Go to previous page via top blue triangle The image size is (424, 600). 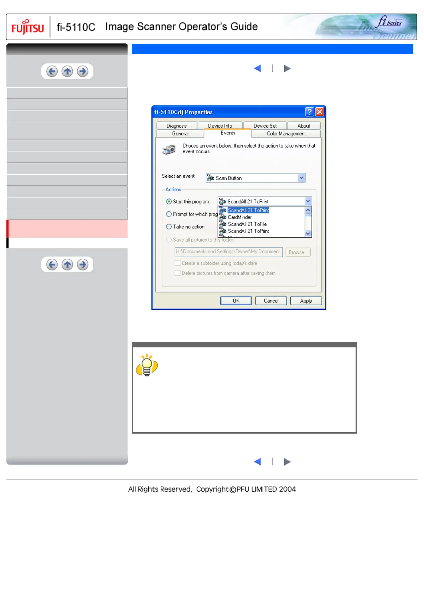pyautogui.click(x=258, y=68)
